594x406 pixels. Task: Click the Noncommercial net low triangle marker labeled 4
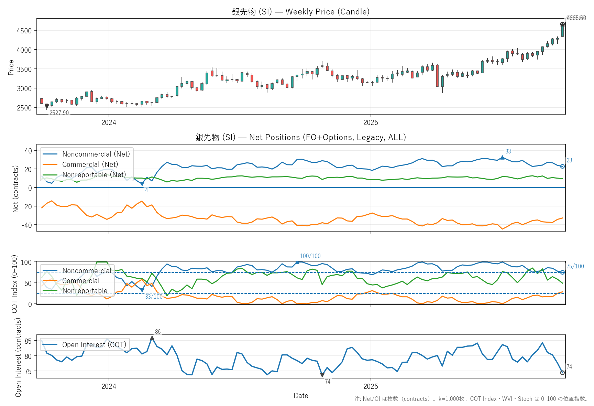point(142,184)
